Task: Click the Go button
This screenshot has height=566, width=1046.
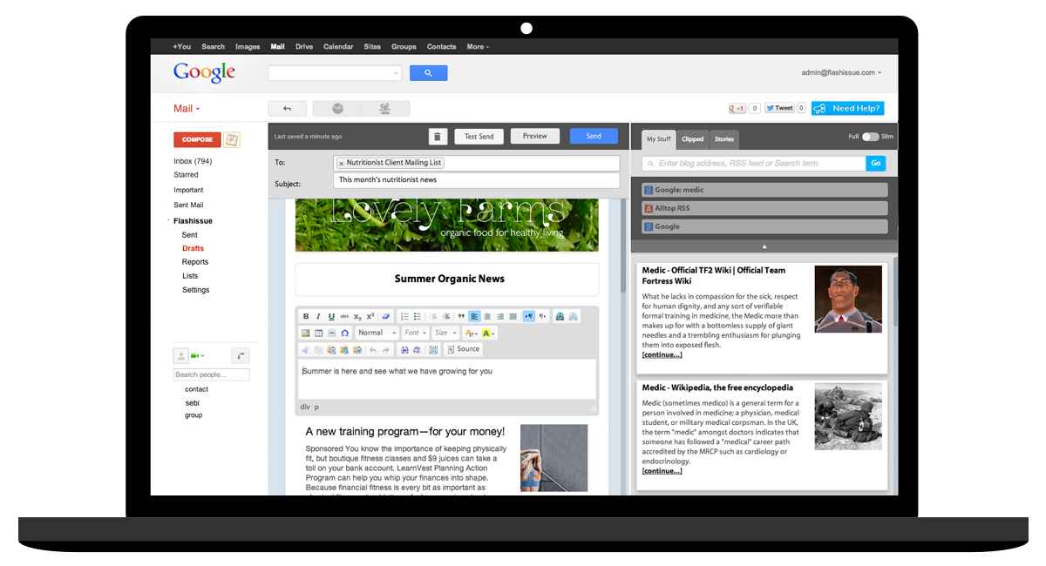Action: [x=877, y=164]
